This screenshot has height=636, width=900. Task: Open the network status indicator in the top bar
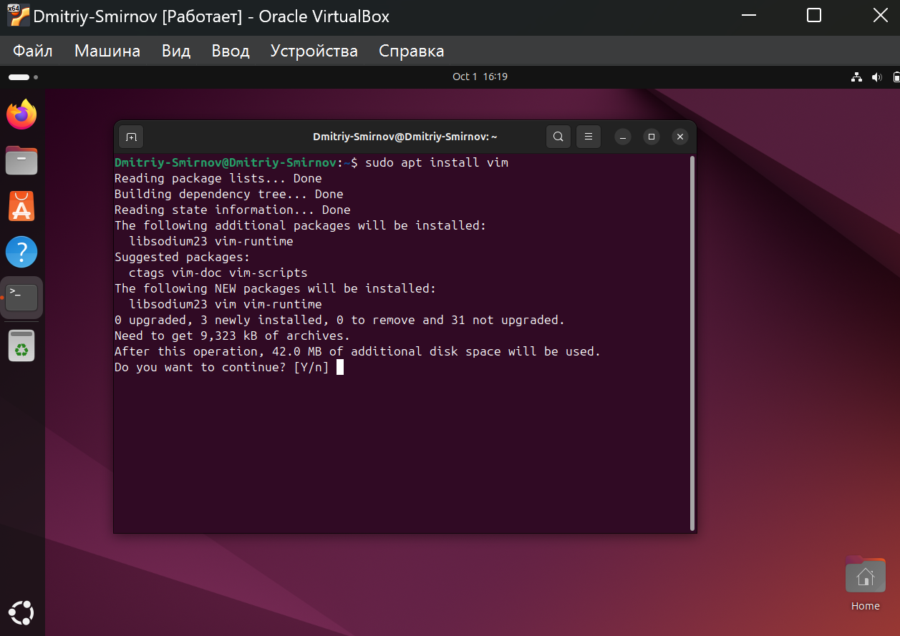coord(856,77)
